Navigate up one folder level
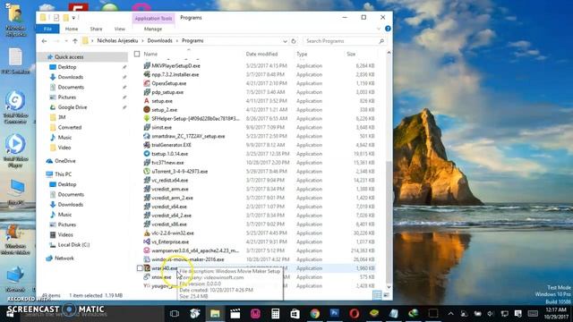Viewport: 573px width, 322px height. 75,41
